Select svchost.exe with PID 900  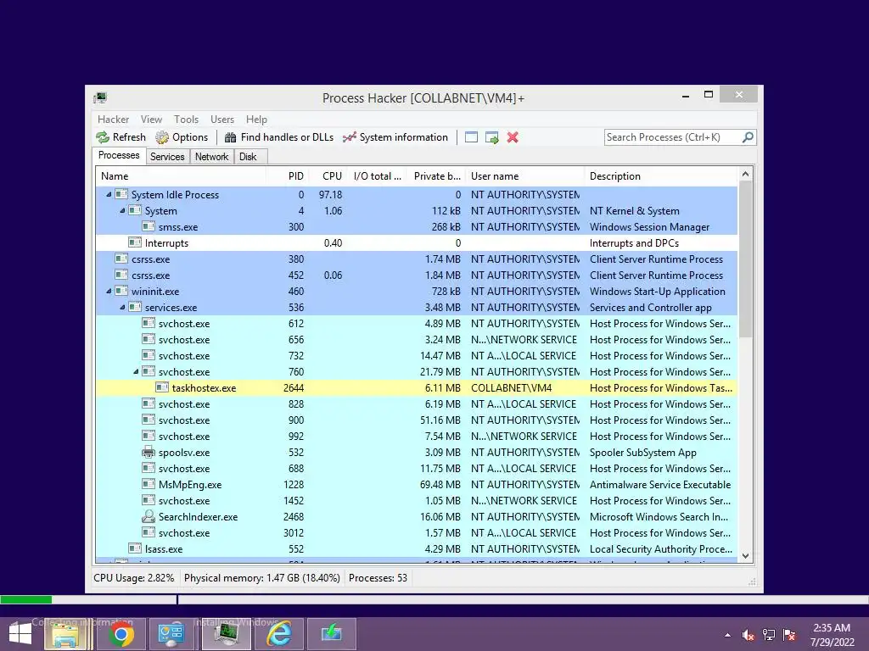pos(417,420)
